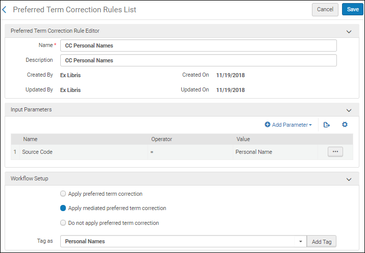Open row actions ellipsis for Source Code
Image resolution: width=365 pixels, height=253 pixels.
click(x=335, y=152)
